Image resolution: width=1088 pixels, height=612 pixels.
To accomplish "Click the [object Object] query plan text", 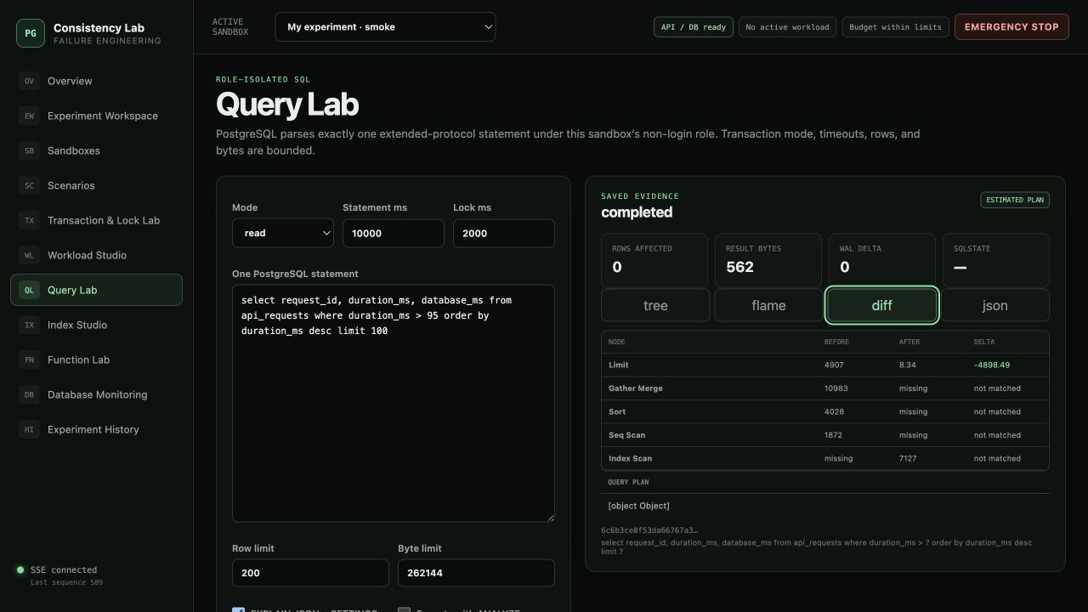I will [x=638, y=506].
